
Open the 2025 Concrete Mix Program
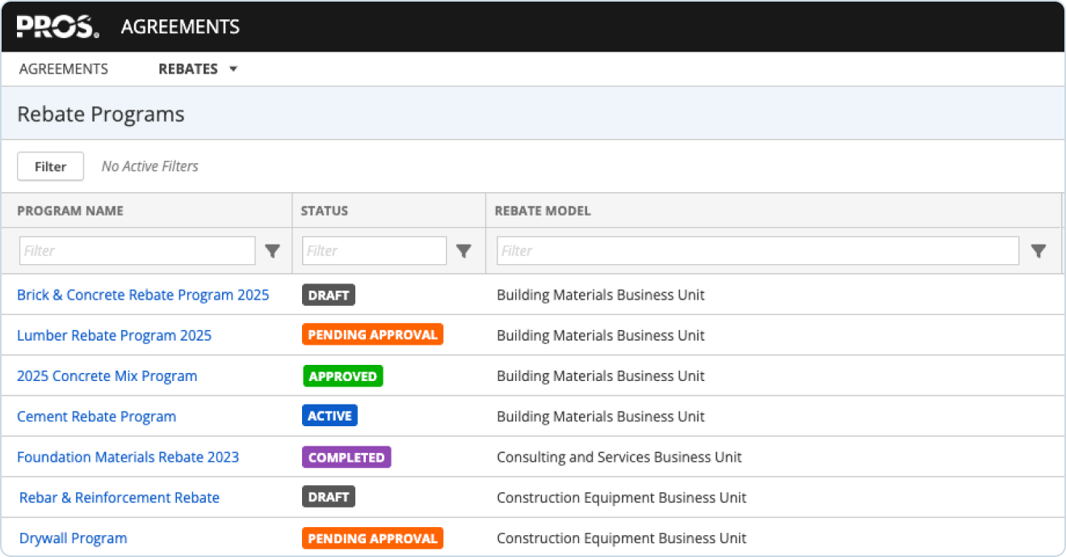pyautogui.click(x=107, y=376)
